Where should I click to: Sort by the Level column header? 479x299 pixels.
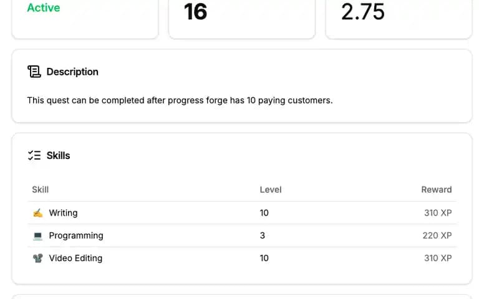click(x=271, y=189)
